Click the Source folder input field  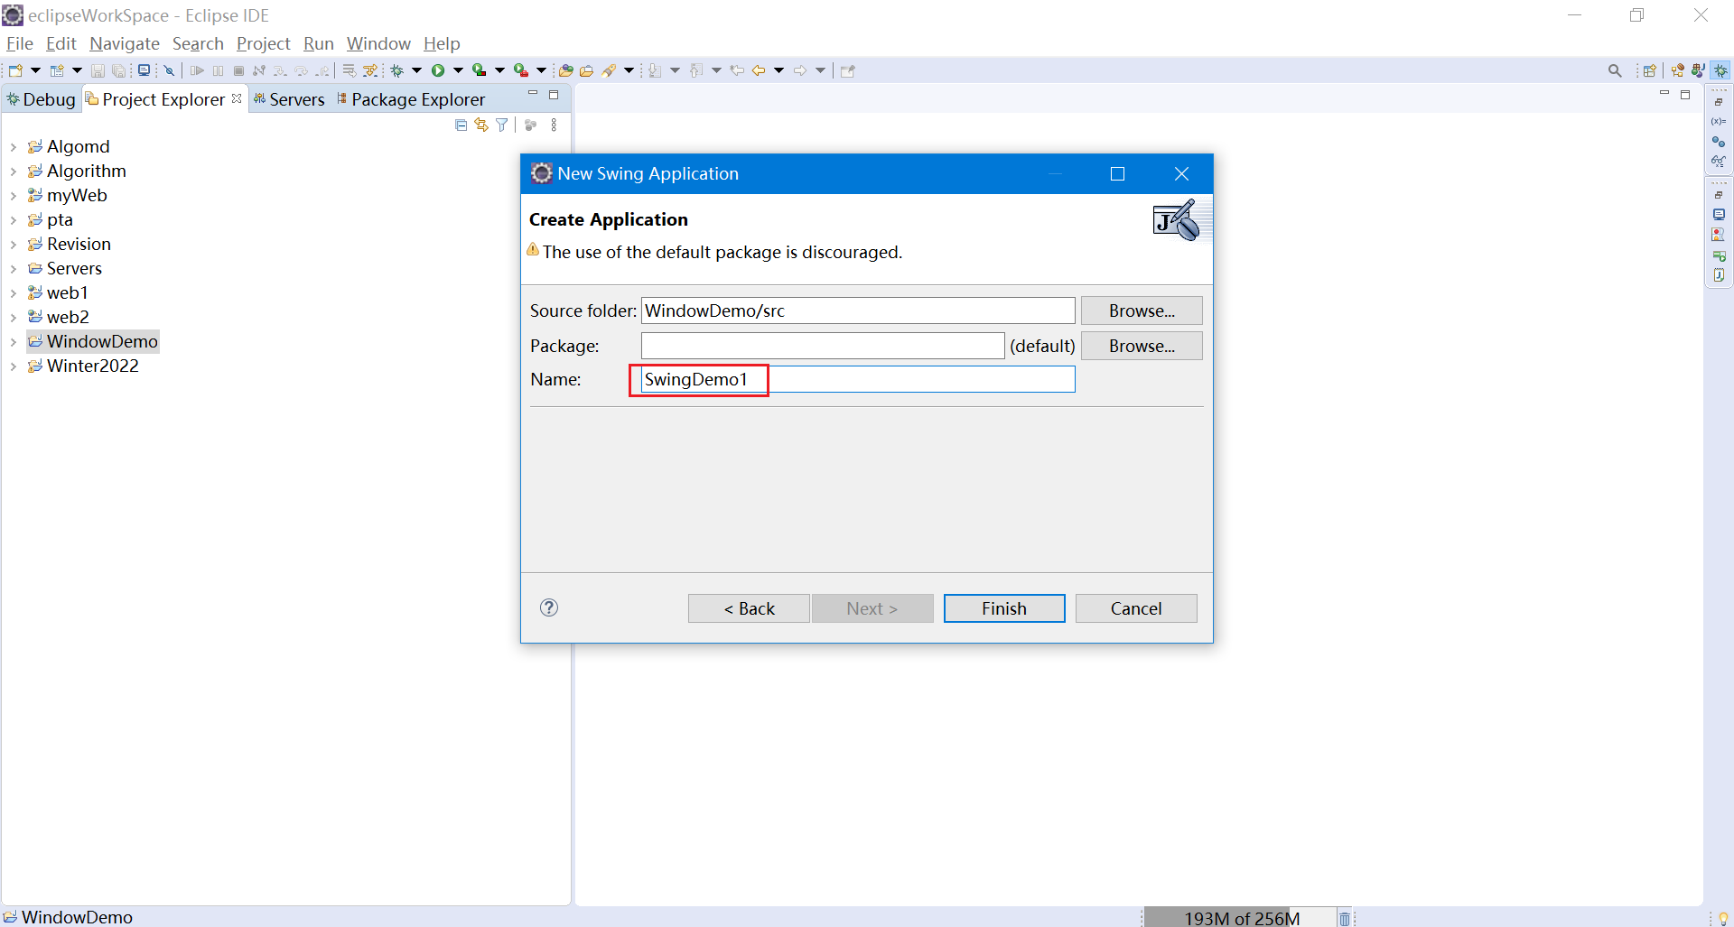pyautogui.click(x=858, y=311)
